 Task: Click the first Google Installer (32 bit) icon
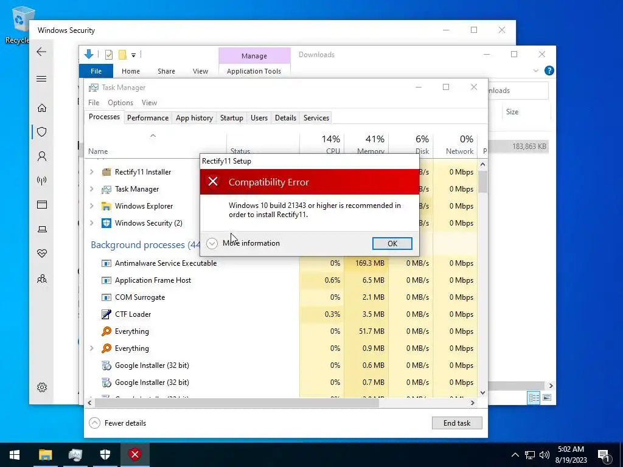click(x=106, y=365)
